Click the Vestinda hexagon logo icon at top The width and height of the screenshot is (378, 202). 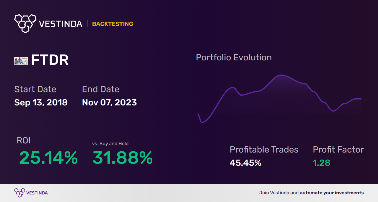click(x=25, y=23)
